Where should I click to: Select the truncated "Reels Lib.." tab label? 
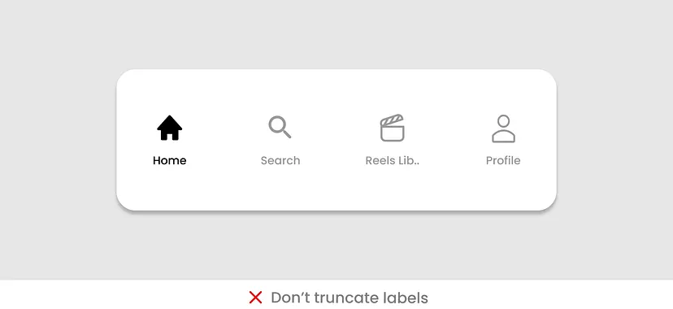[x=393, y=160]
